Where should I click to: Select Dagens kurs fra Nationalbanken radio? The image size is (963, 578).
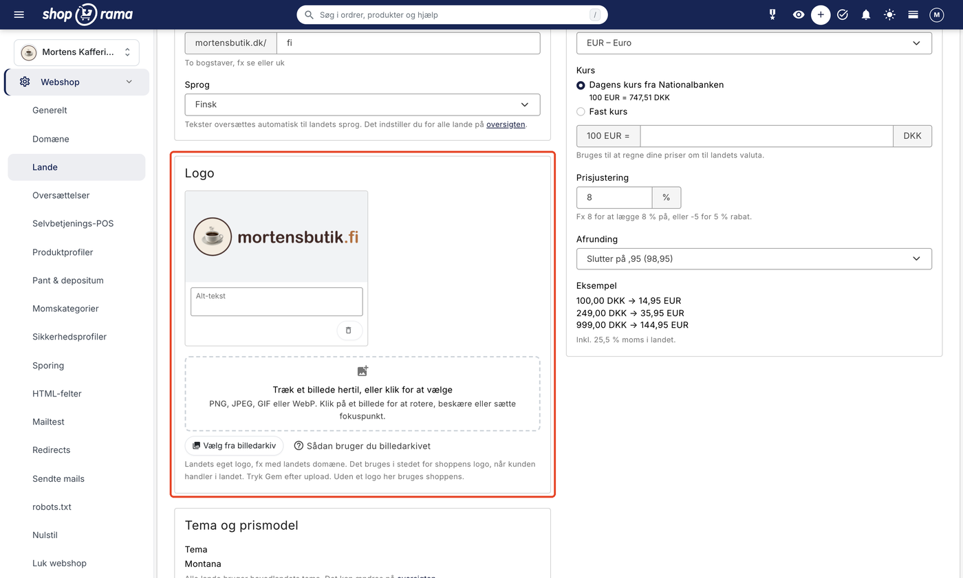click(x=581, y=85)
